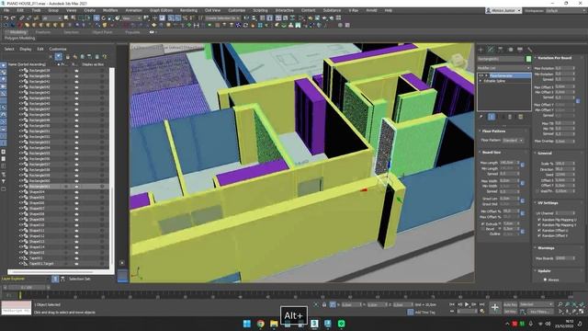Open the Display tab in command panel
588x331 pixels.
[x=520, y=50]
